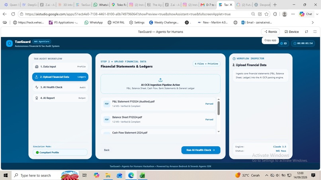The height and width of the screenshot is (180, 321).
Task: Open the IFS Applications bookmark
Action: (63, 23)
